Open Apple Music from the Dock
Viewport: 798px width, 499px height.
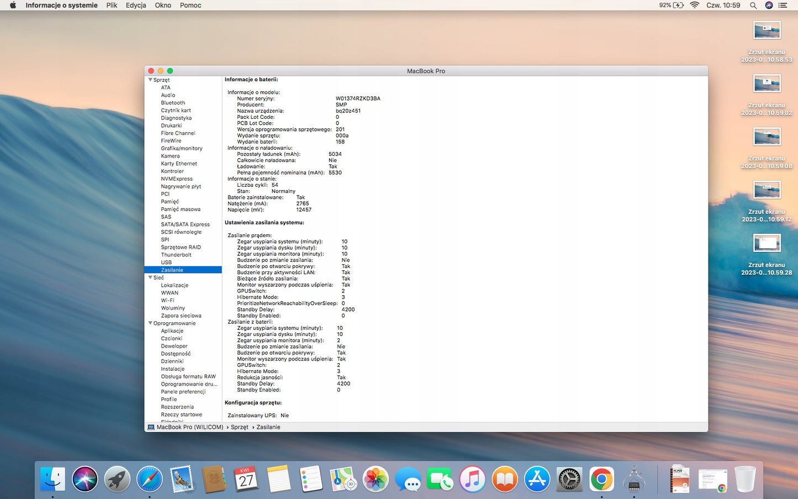472,479
